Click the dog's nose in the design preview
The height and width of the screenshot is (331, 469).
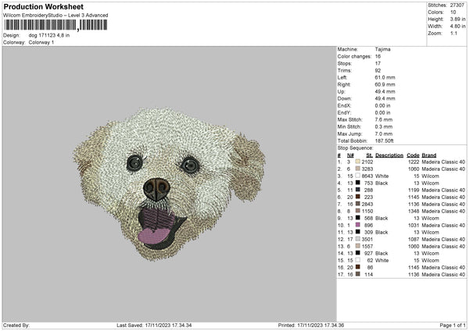pyautogui.click(x=158, y=187)
